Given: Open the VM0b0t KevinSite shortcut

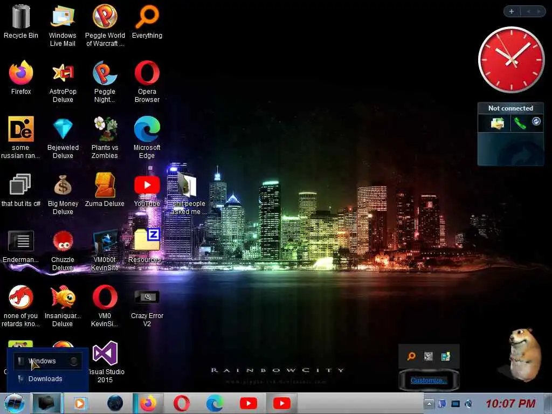Looking at the screenshot, I should [105, 250].
